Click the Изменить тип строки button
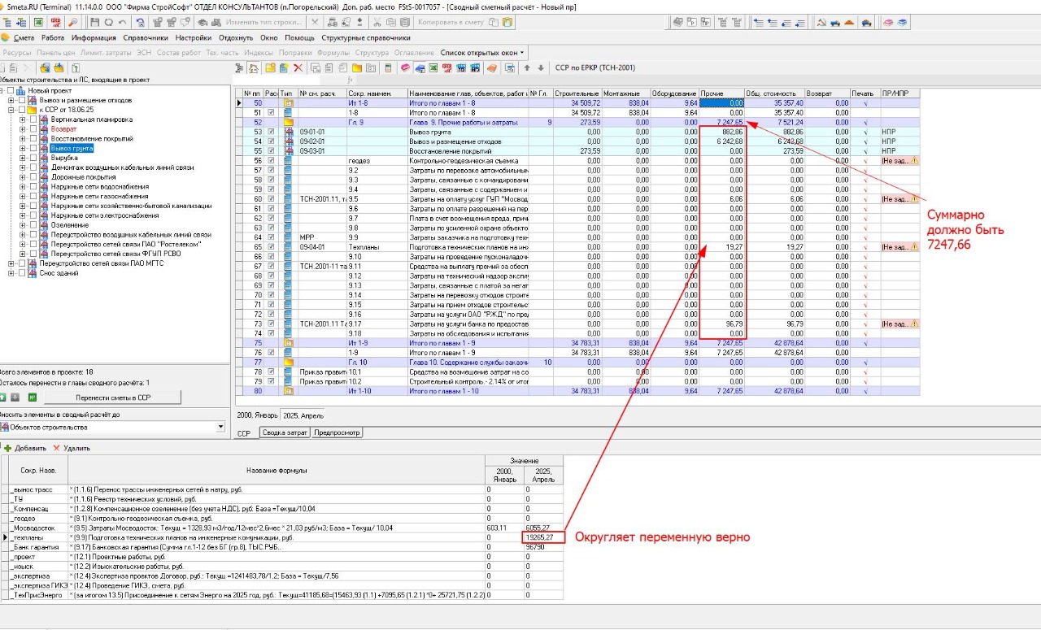This screenshot has width=1041, height=630. [264, 22]
